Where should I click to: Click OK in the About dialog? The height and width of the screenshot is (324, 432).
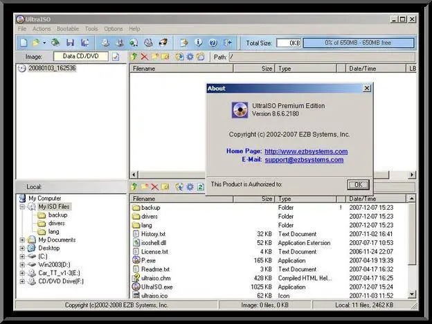click(x=358, y=185)
